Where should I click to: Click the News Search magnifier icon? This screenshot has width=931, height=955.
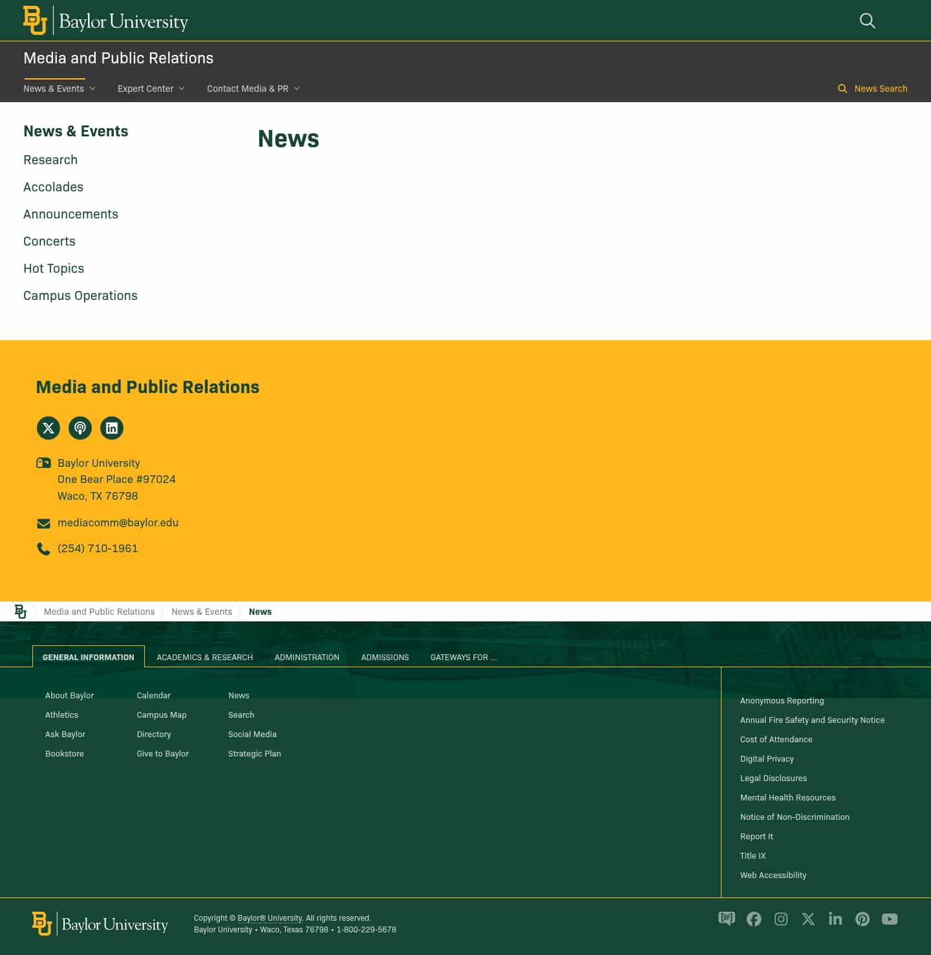click(842, 89)
